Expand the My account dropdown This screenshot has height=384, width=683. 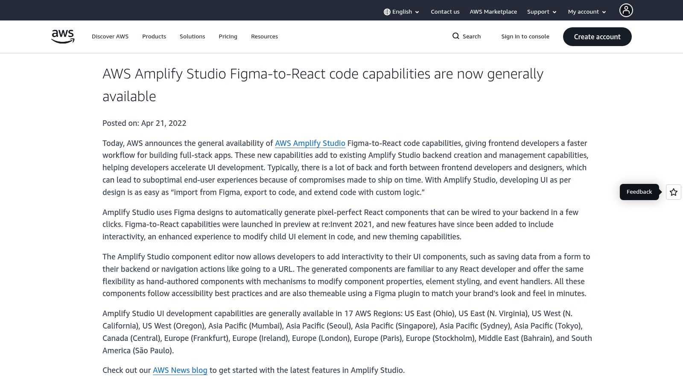coord(586,12)
